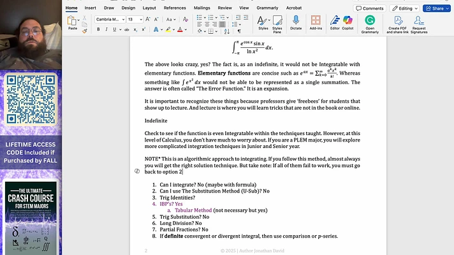The height and width of the screenshot is (255, 454).
Task: Open the Paste options arrow
Action: click(x=78, y=20)
